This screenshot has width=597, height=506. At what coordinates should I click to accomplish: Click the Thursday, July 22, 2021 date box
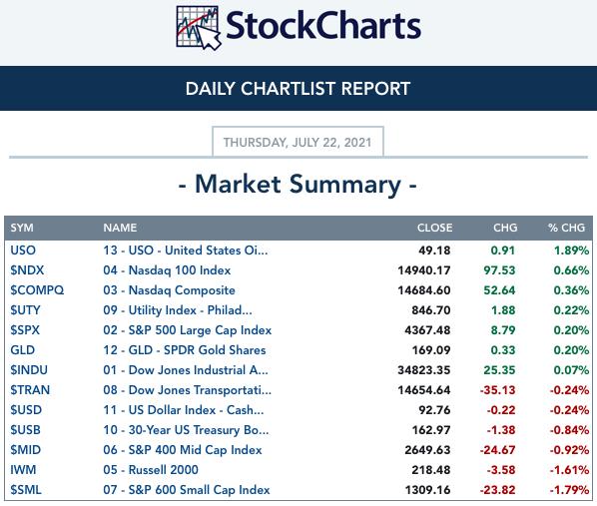[x=298, y=142]
